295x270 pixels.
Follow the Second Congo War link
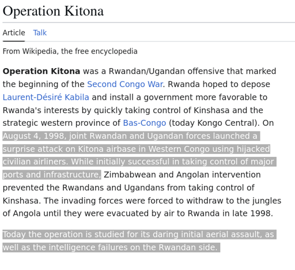click(125, 84)
